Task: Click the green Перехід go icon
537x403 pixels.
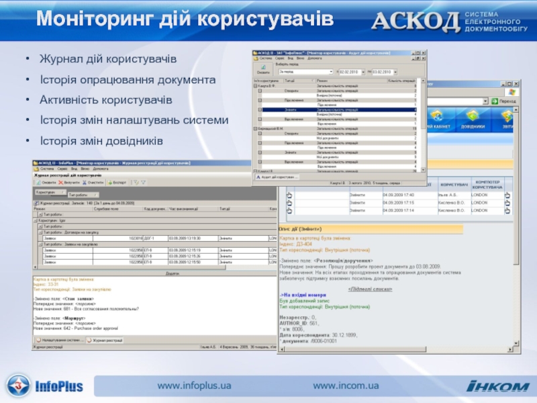Action: [495, 101]
